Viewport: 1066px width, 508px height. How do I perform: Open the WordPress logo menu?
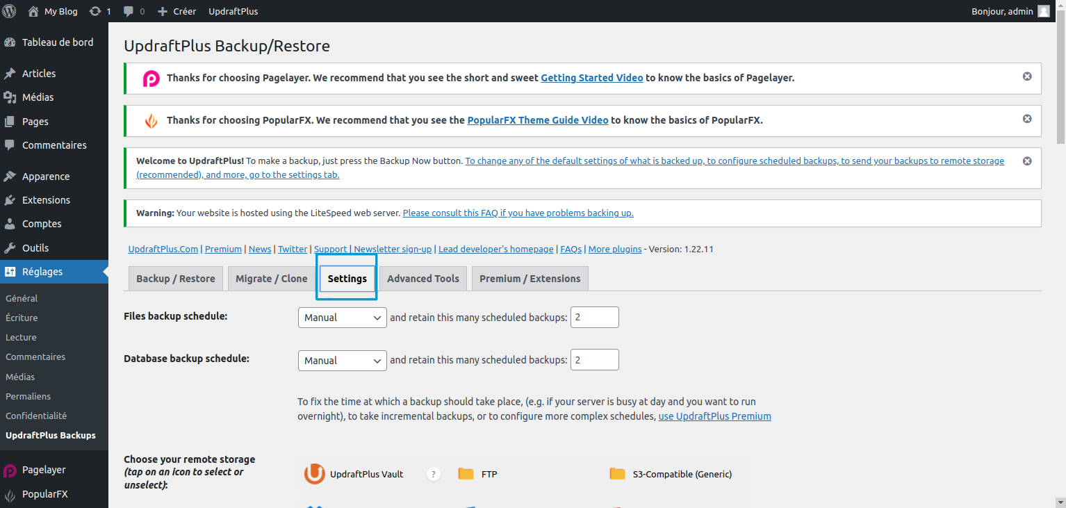(9, 11)
